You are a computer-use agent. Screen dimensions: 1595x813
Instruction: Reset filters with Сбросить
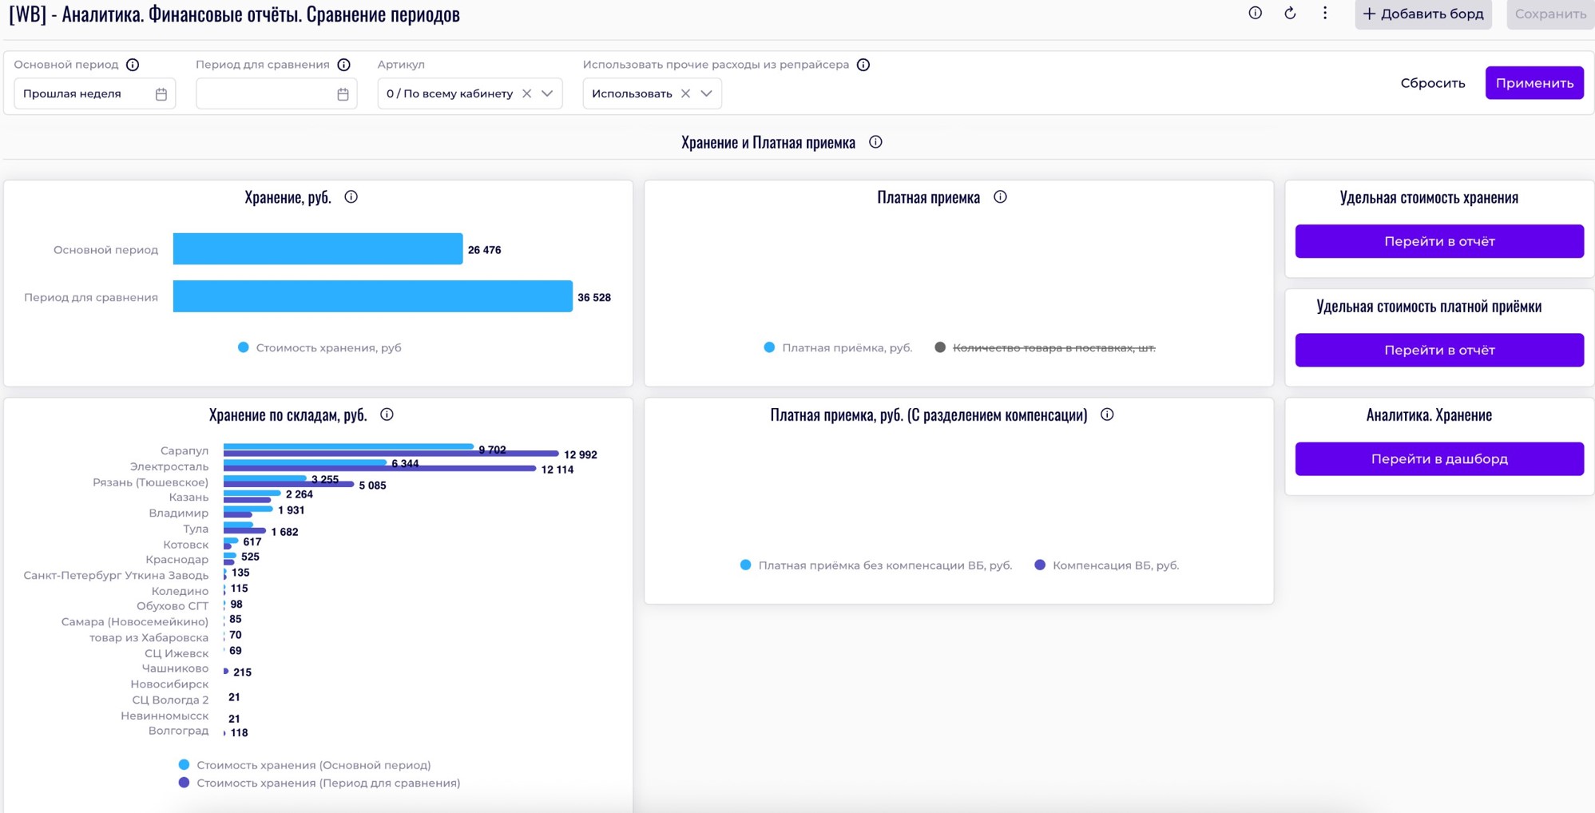(1432, 83)
